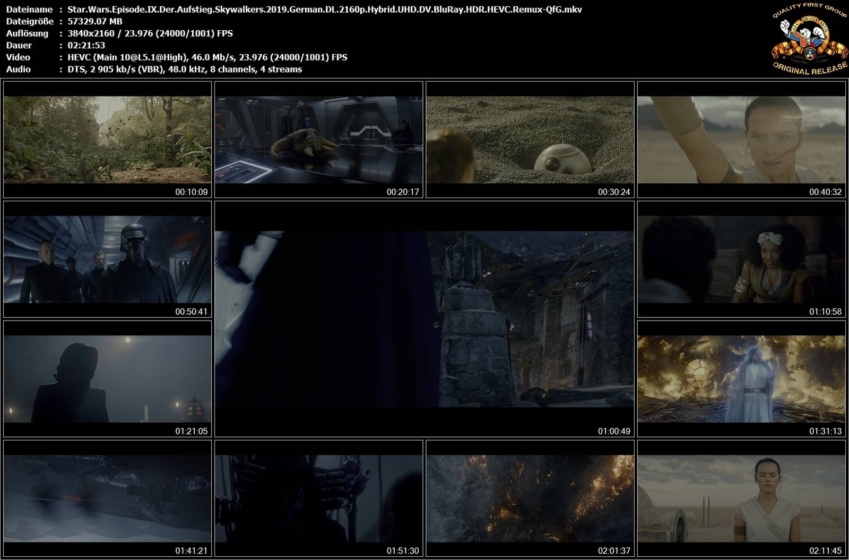
Task: Click the Auflösung label
Action: tap(27, 33)
